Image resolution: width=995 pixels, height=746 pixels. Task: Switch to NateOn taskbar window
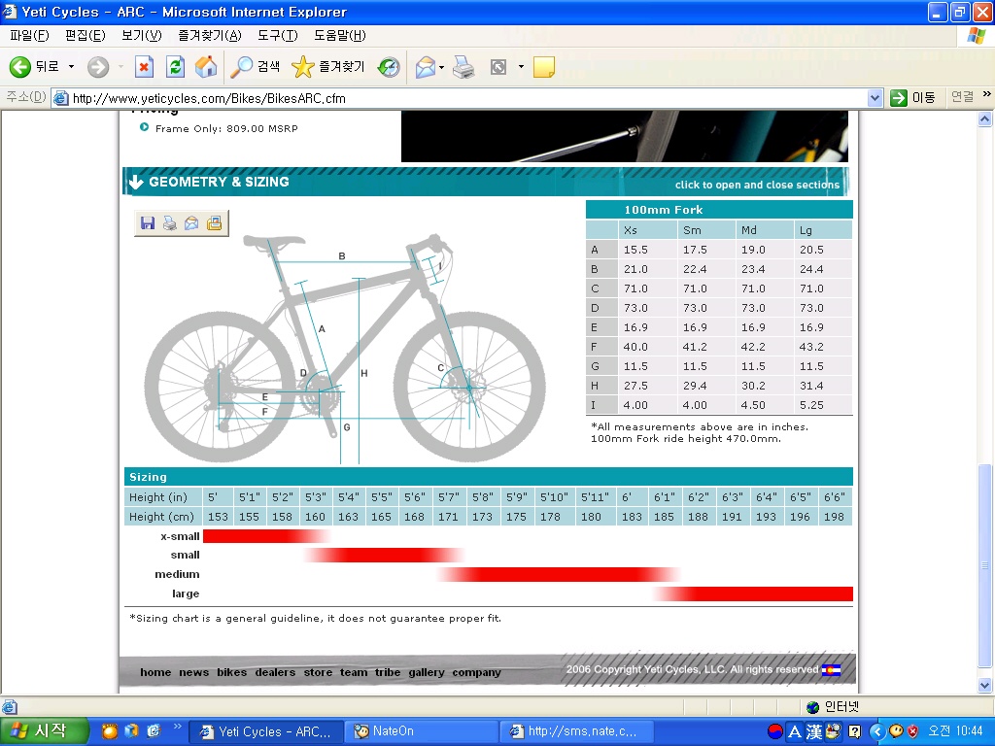[x=422, y=731]
